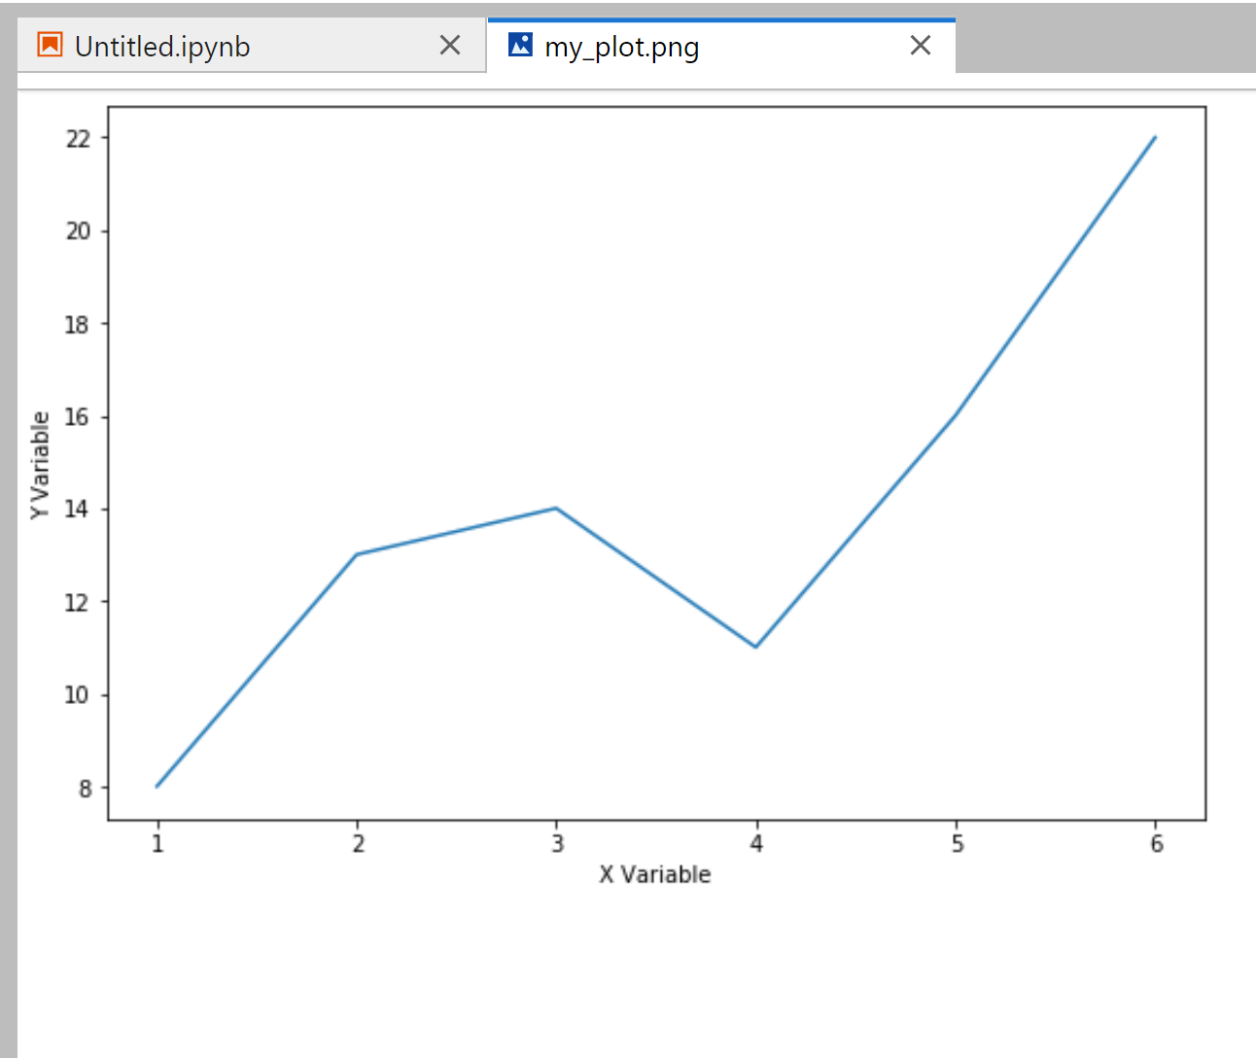Click the x-axis tick label 1

157,843
